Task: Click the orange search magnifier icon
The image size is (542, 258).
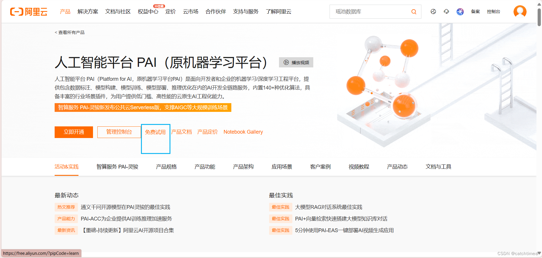Action: 414,12
